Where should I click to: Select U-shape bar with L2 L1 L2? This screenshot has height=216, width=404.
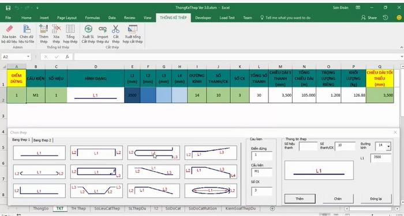pos(96,153)
